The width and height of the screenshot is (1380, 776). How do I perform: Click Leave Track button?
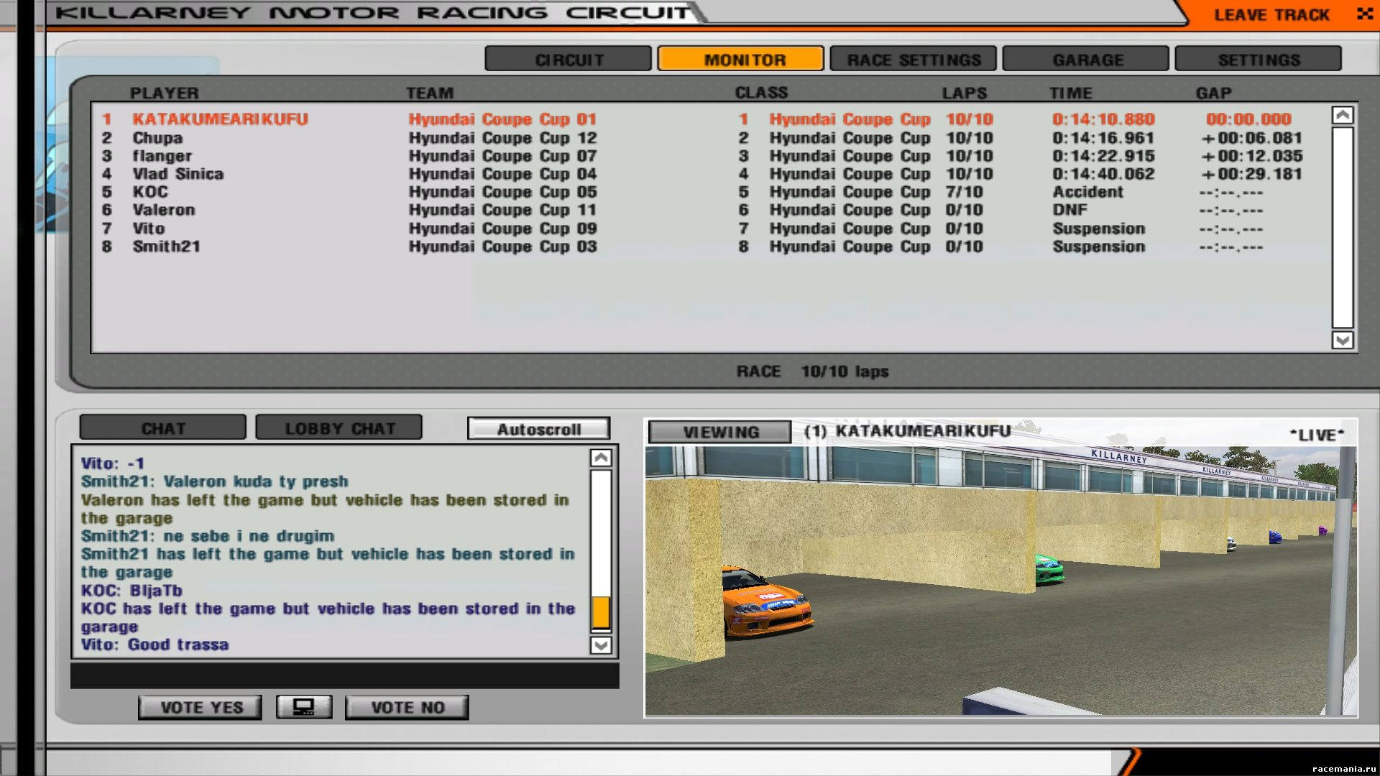[x=1271, y=14]
